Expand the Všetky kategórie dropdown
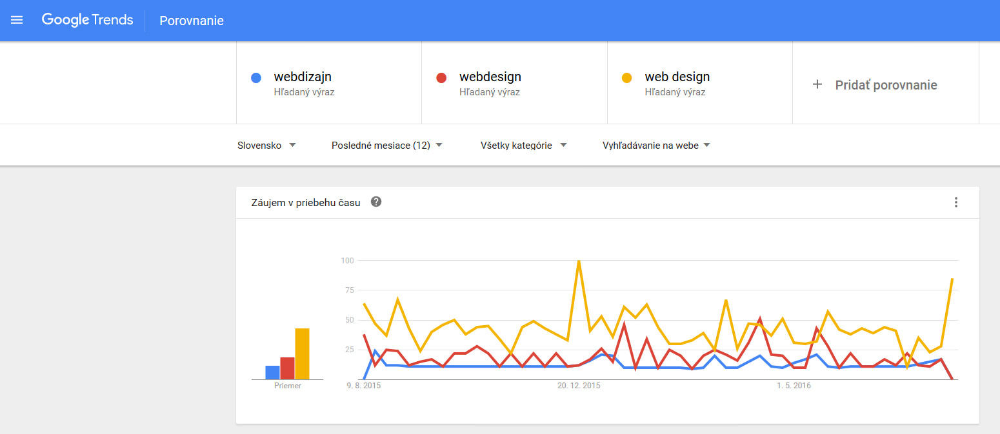 point(524,145)
